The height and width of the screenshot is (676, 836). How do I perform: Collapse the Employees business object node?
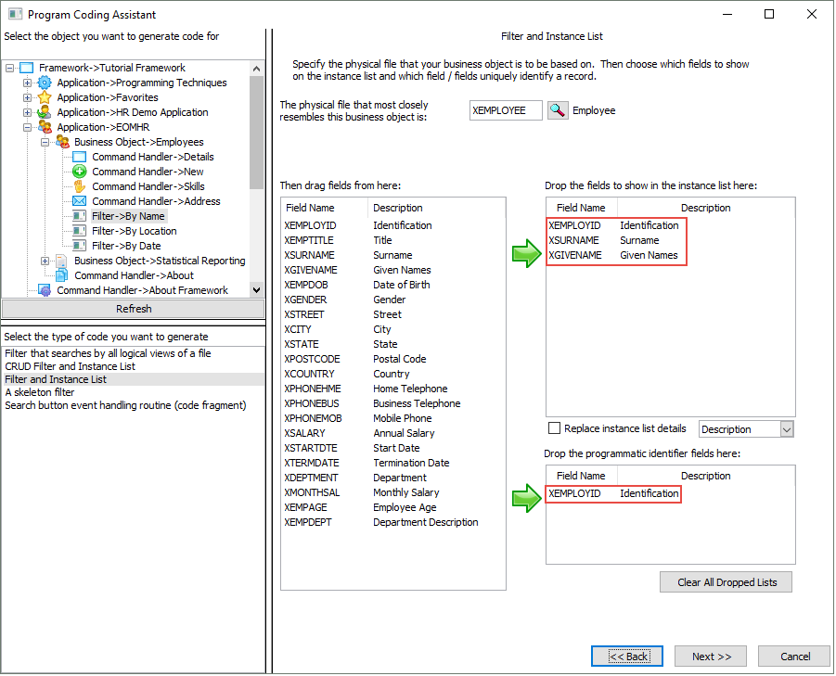click(45, 142)
